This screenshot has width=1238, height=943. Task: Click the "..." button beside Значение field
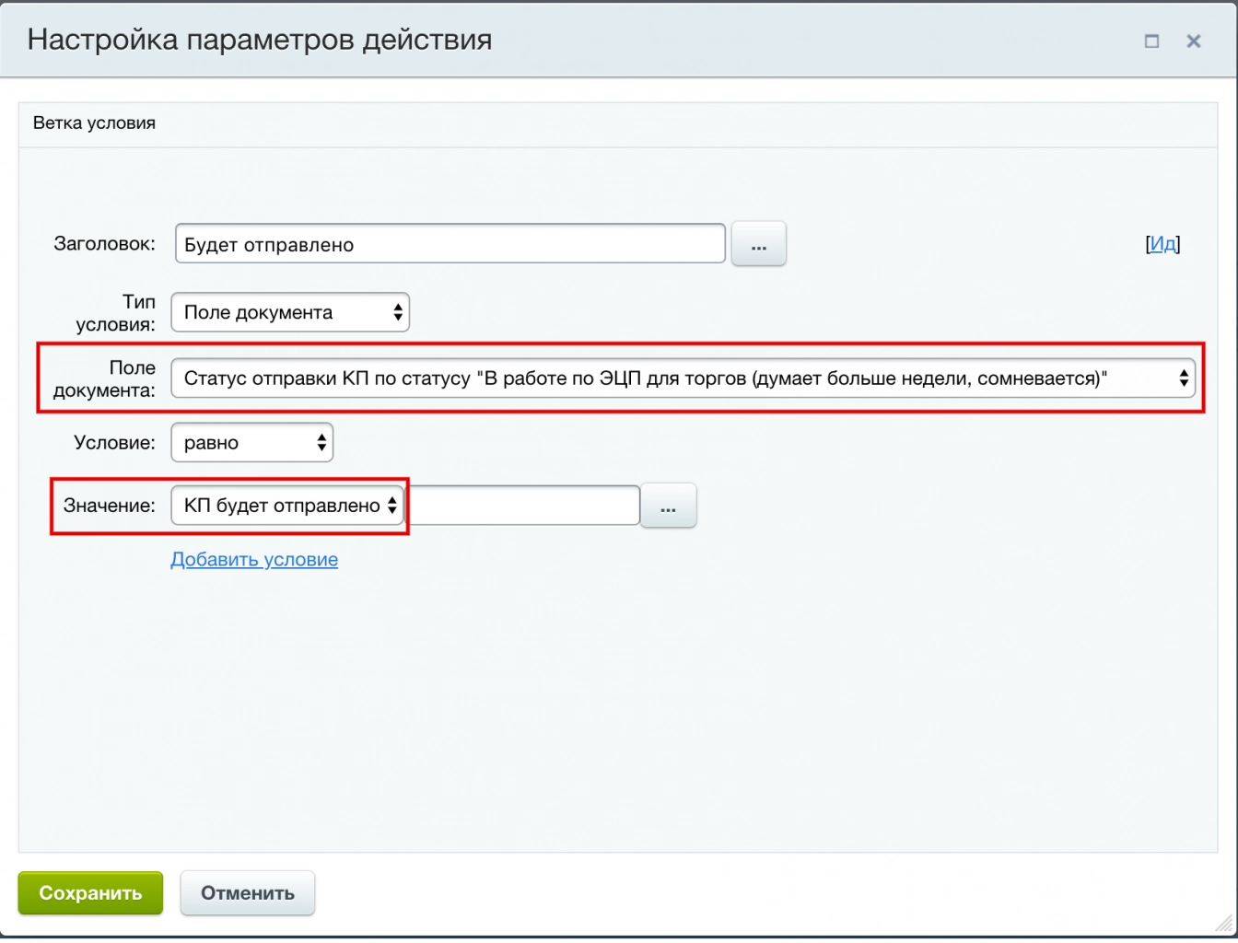click(x=669, y=506)
